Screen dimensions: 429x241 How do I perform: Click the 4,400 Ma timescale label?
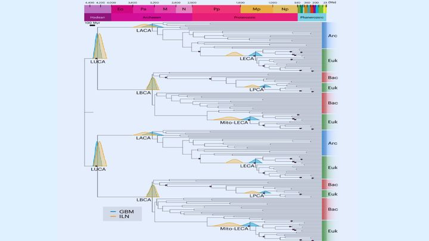(89, 3)
